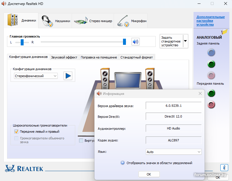Toggle Передние левый и правый checkbox
Screen dimensions: 232x181
(16, 132)
